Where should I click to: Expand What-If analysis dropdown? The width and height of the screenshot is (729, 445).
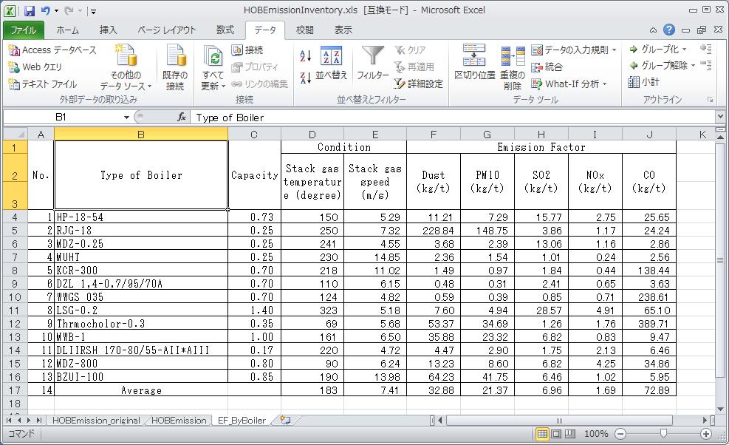(x=604, y=84)
